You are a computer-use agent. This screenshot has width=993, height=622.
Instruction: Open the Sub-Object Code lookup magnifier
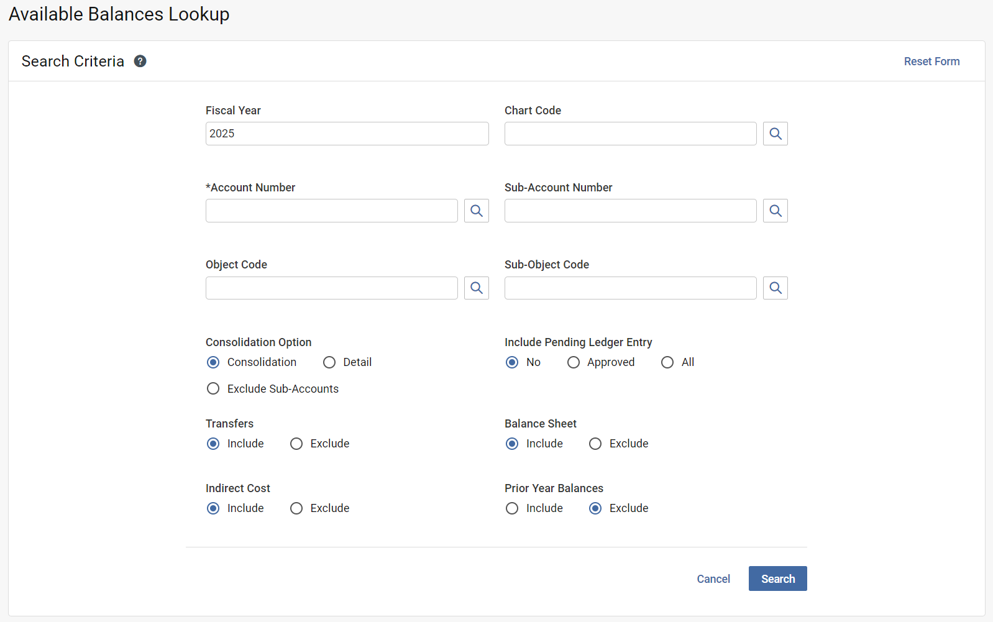[x=776, y=288]
